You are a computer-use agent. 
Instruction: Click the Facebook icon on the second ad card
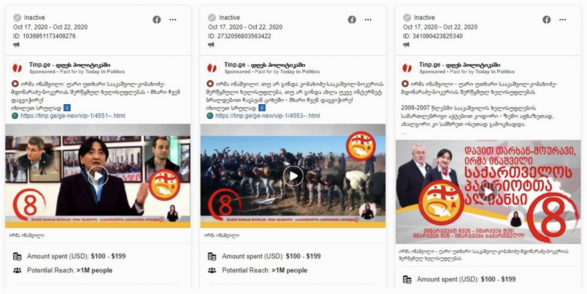352,20
